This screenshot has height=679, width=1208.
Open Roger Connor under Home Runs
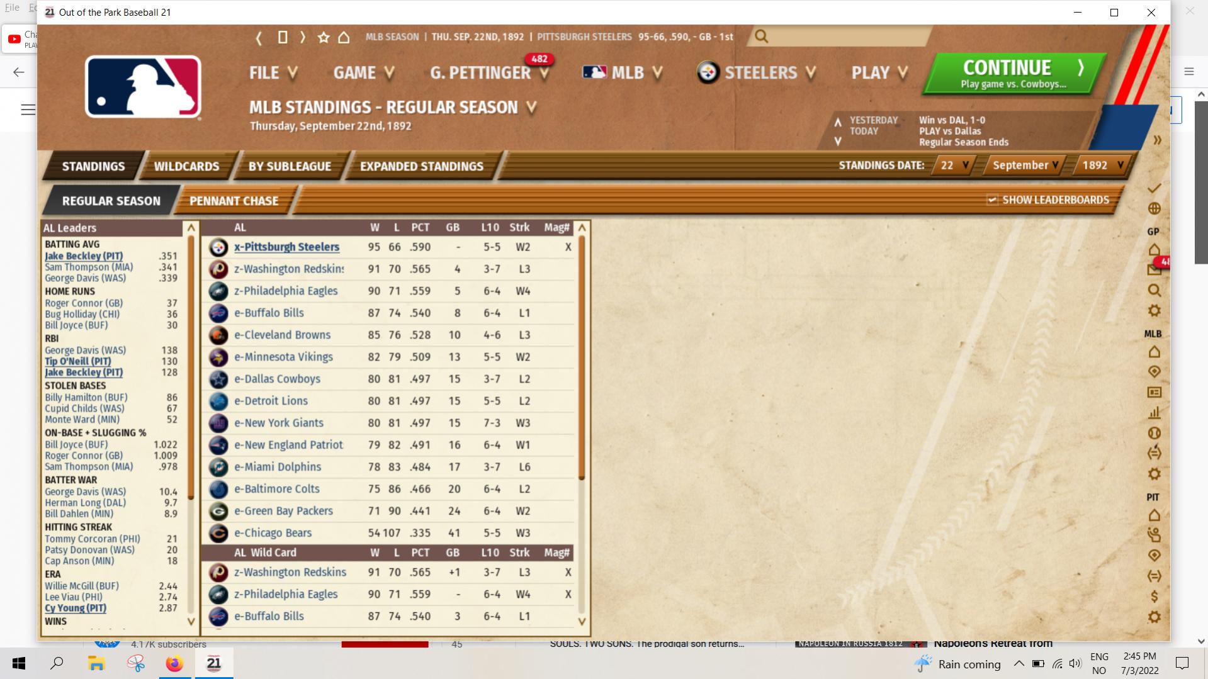pos(84,303)
